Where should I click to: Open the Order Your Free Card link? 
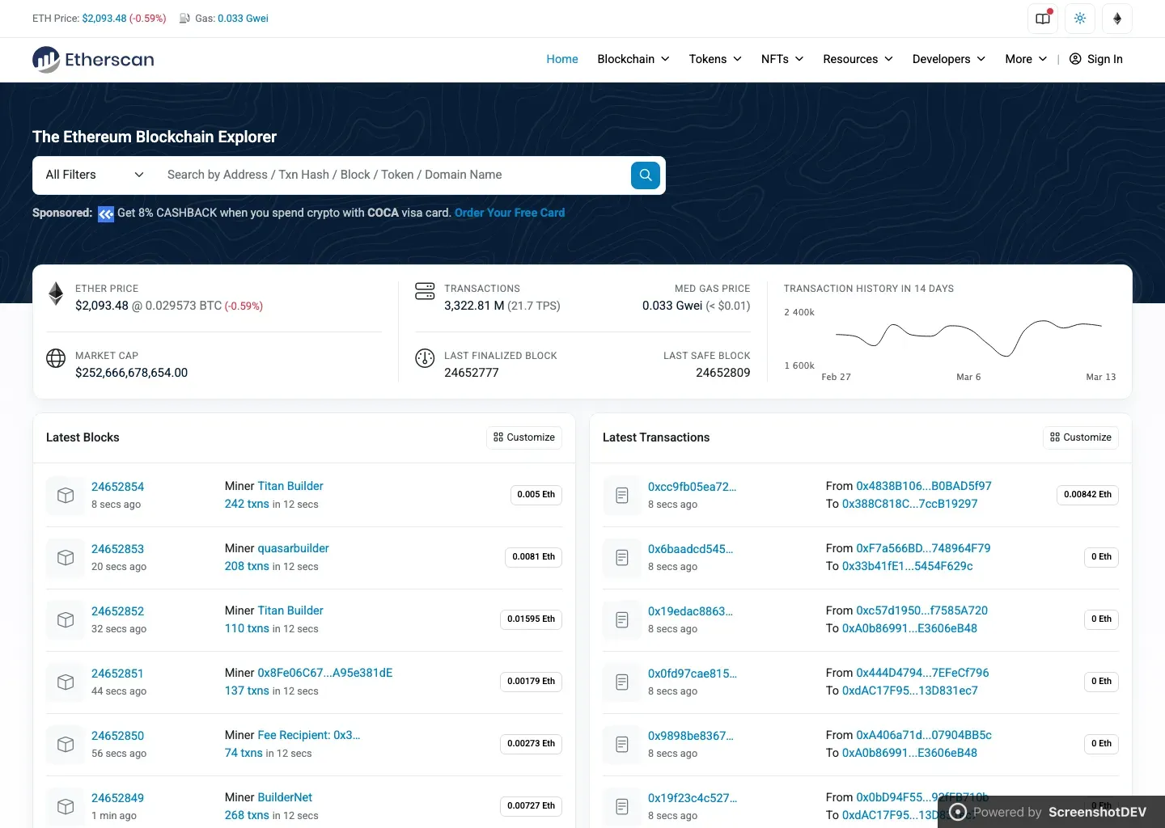click(510, 213)
